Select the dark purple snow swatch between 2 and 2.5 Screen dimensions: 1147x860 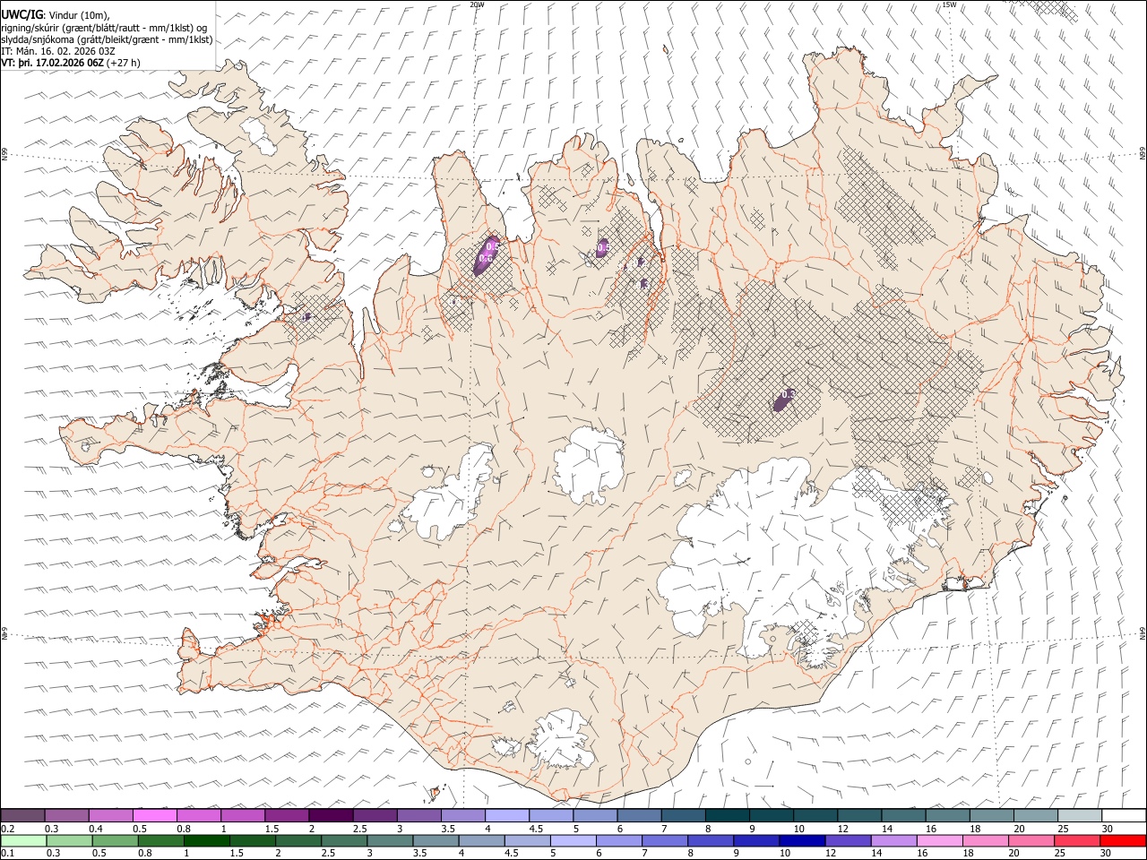pyautogui.click(x=331, y=815)
